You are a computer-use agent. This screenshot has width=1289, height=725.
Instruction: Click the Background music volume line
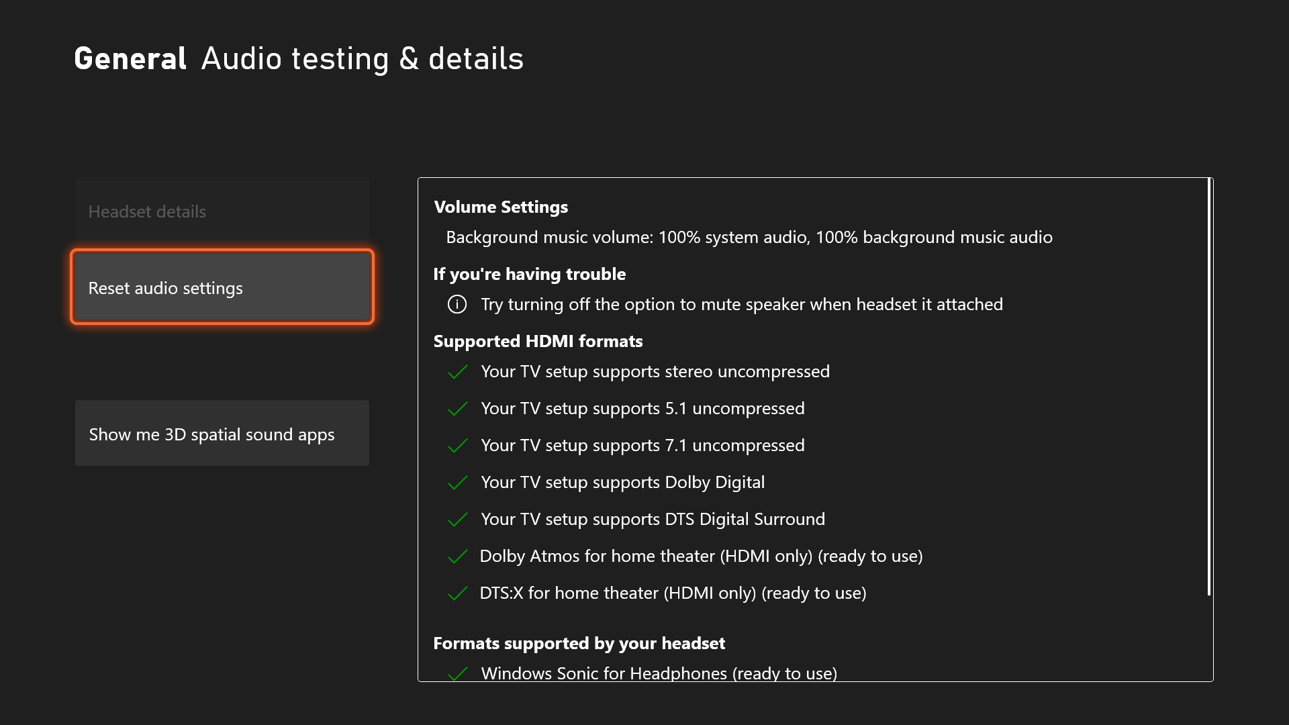[749, 238]
